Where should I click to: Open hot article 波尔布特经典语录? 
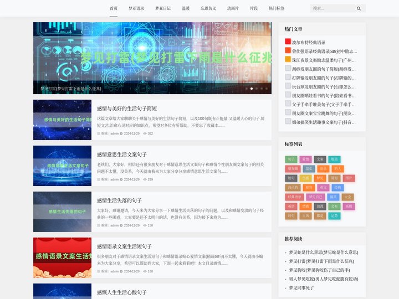coord(309,43)
